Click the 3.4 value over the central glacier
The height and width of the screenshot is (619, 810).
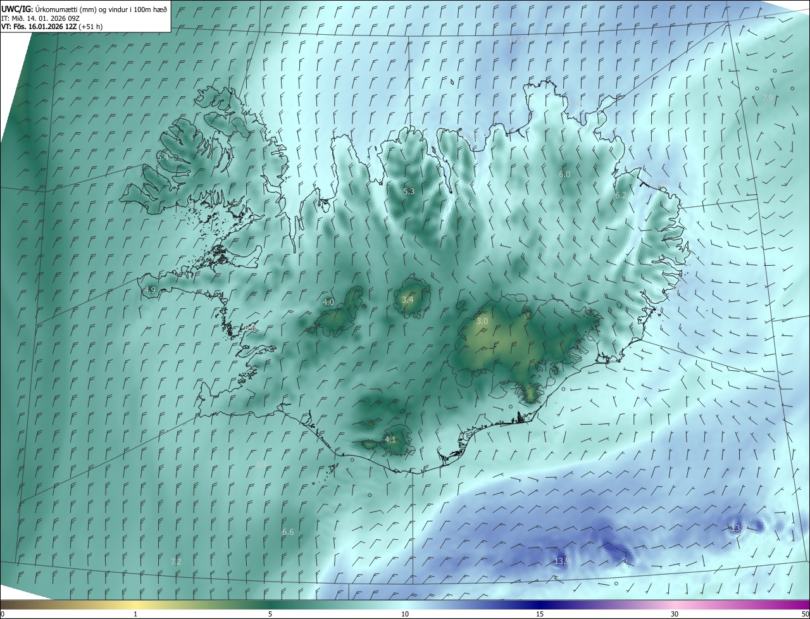point(408,299)
